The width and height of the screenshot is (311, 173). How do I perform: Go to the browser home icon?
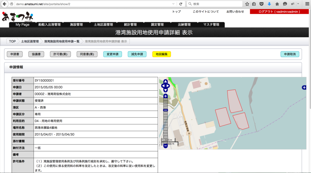(277, 4)
